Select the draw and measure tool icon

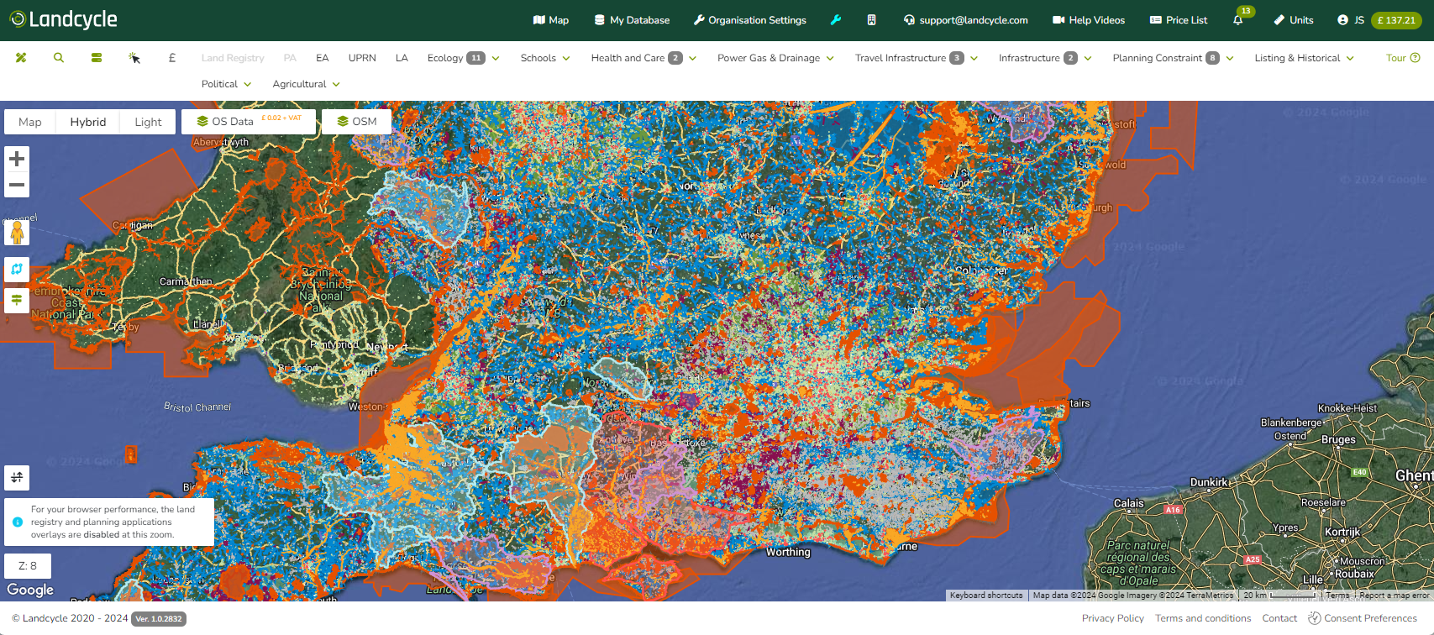pos(21,58)
